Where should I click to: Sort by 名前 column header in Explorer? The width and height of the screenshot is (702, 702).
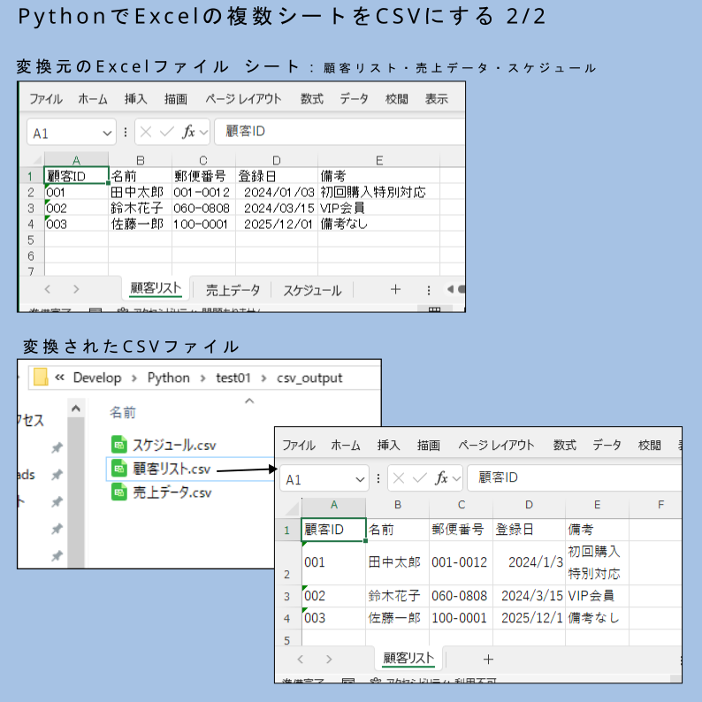click(x=123, y=412)
